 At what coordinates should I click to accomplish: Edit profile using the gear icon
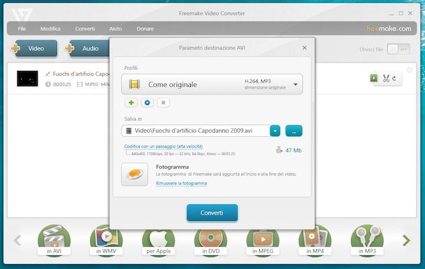[147, 103]
